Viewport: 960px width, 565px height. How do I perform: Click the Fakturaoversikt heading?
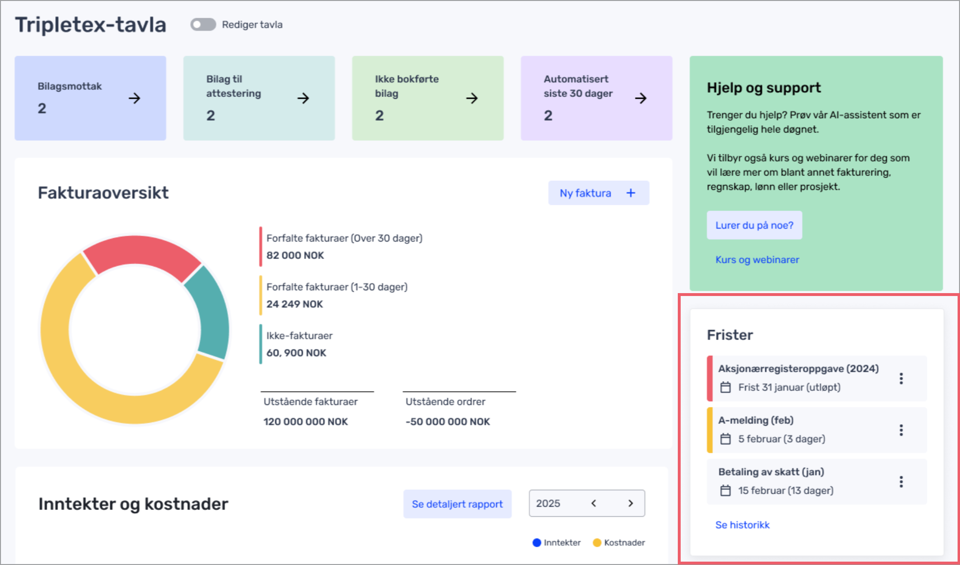[103, 193]
